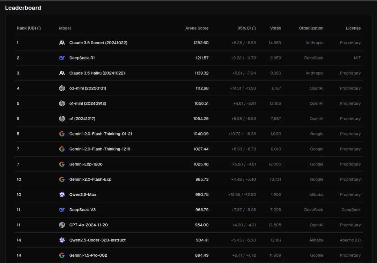This screenshot has height=263, width=377.
Task: Click the Qwen logo beside Qwen2.5-Coder-32B-Instruct
Action: (x=62, y=240)
